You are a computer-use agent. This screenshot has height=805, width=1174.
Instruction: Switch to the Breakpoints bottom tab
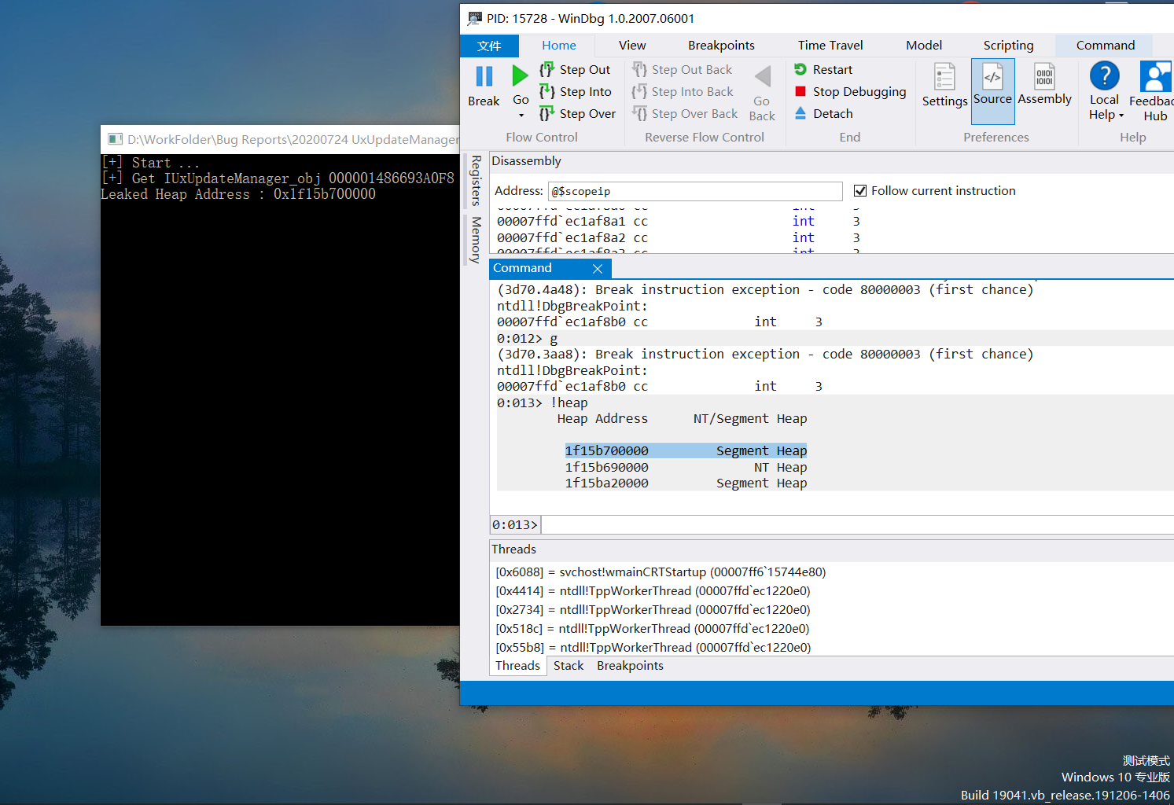(630, 666)
